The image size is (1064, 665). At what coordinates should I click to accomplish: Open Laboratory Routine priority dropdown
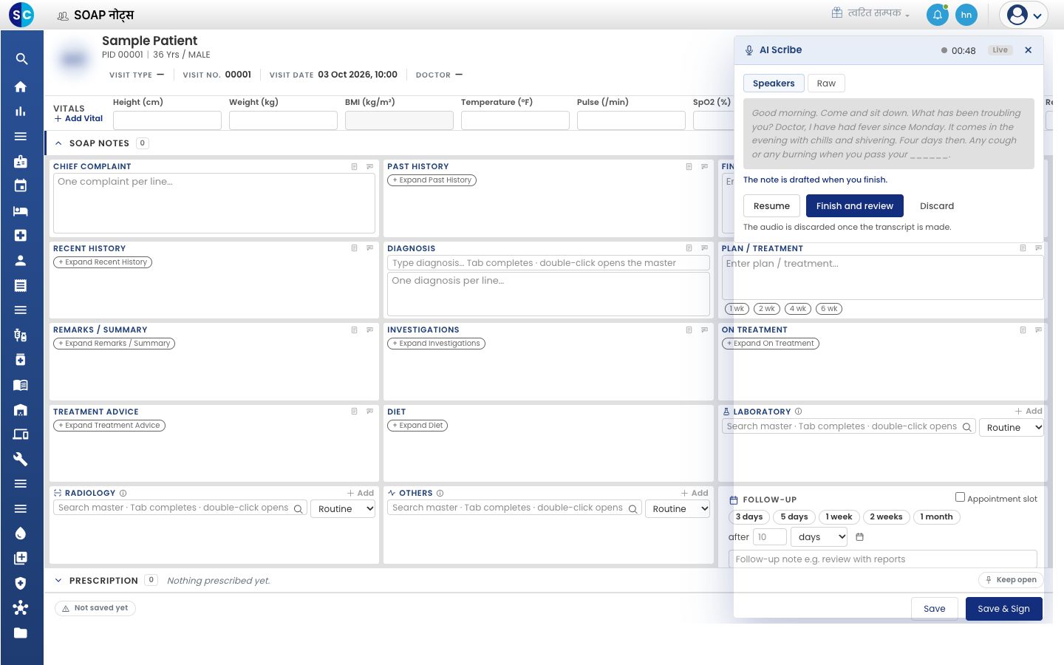[x=1011, y=427]
